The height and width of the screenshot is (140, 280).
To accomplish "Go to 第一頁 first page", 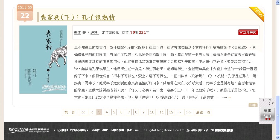I will pyautogui.click(x=70, y=112).
